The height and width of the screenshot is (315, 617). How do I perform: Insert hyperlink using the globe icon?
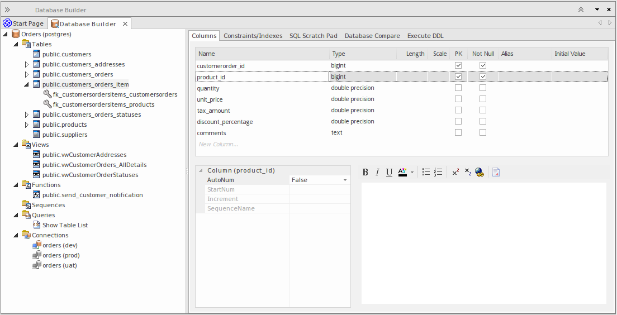point(480,172)
